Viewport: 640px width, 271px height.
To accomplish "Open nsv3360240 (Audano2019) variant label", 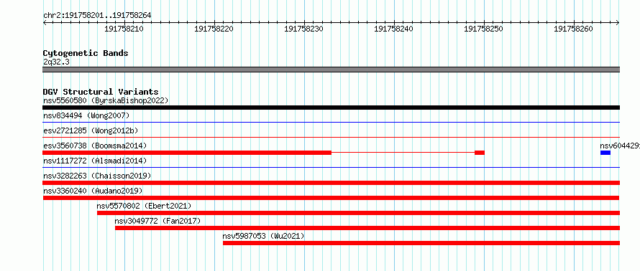I will [93, 191].
